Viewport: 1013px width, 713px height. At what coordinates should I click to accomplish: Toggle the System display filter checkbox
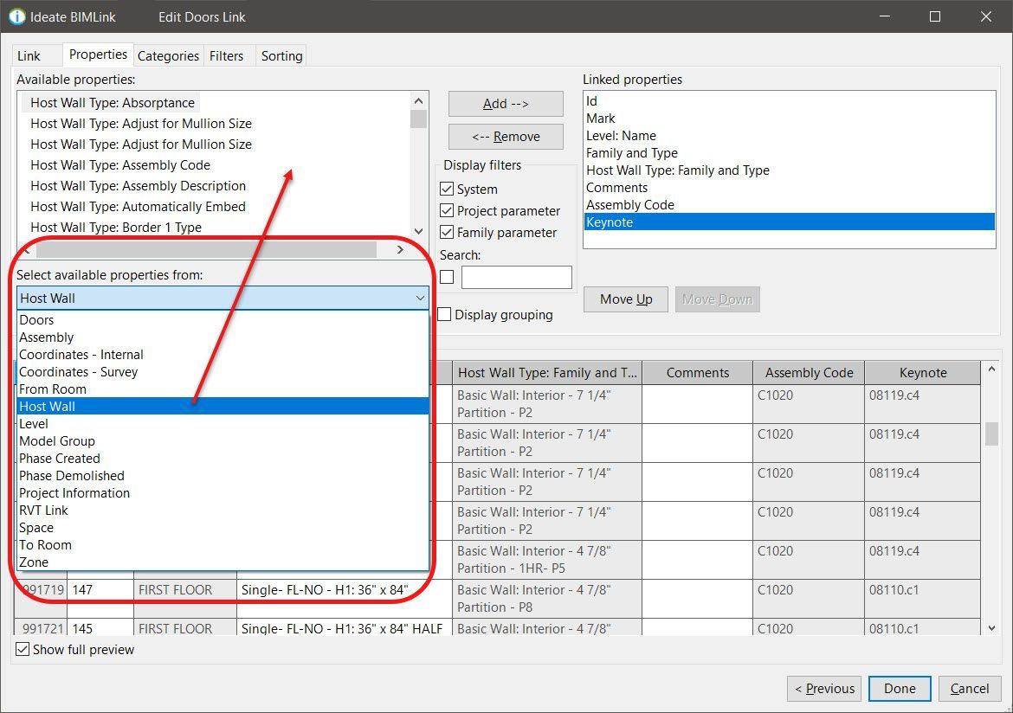point(447,189)
